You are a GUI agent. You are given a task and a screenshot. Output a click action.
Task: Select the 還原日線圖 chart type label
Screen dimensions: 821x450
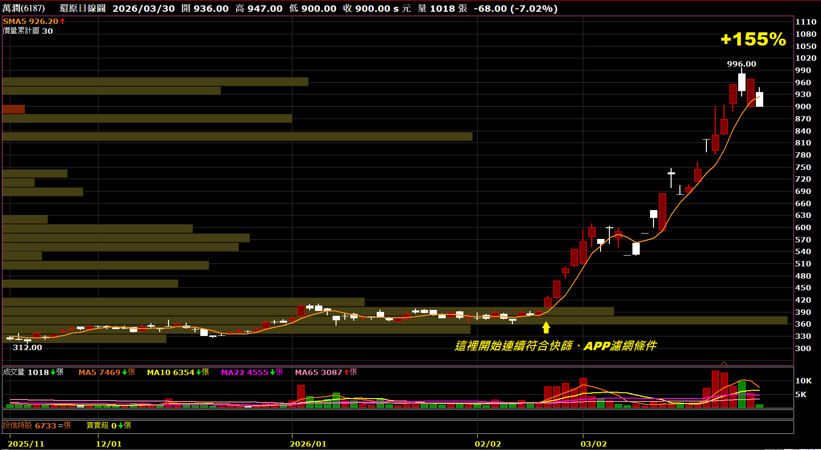pos(82,8)
